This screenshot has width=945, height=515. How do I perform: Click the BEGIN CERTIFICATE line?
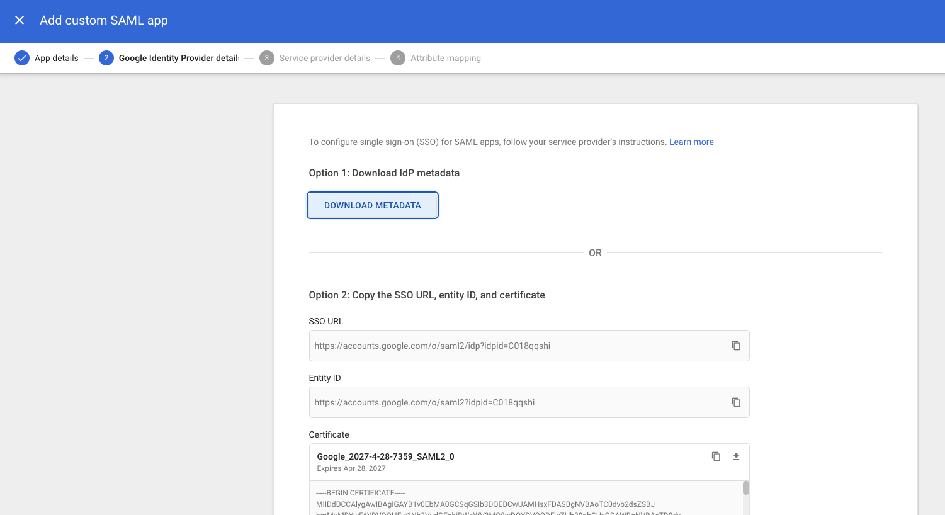coord(360,493)
